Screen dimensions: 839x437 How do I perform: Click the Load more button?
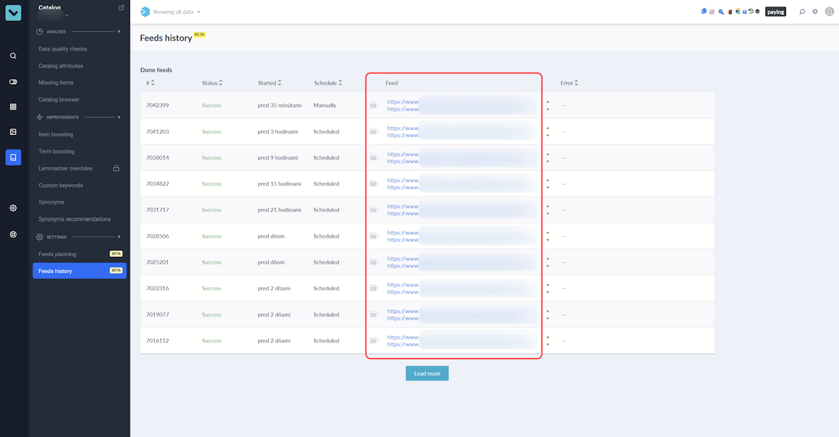click(x=427, y=373)
